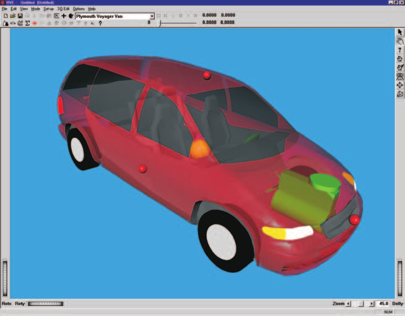Open the Set-up menu
The width and height of the screenshot is (405, 316).
coord(48,9)
